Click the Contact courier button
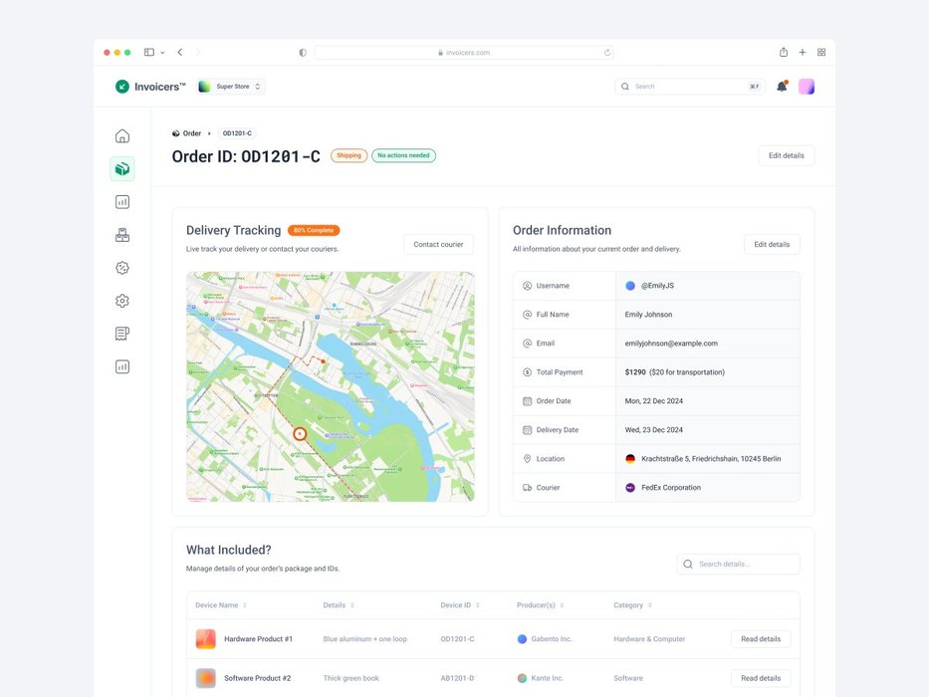The image size is (929, 697). pyautogui.click(x=438, y=244)
